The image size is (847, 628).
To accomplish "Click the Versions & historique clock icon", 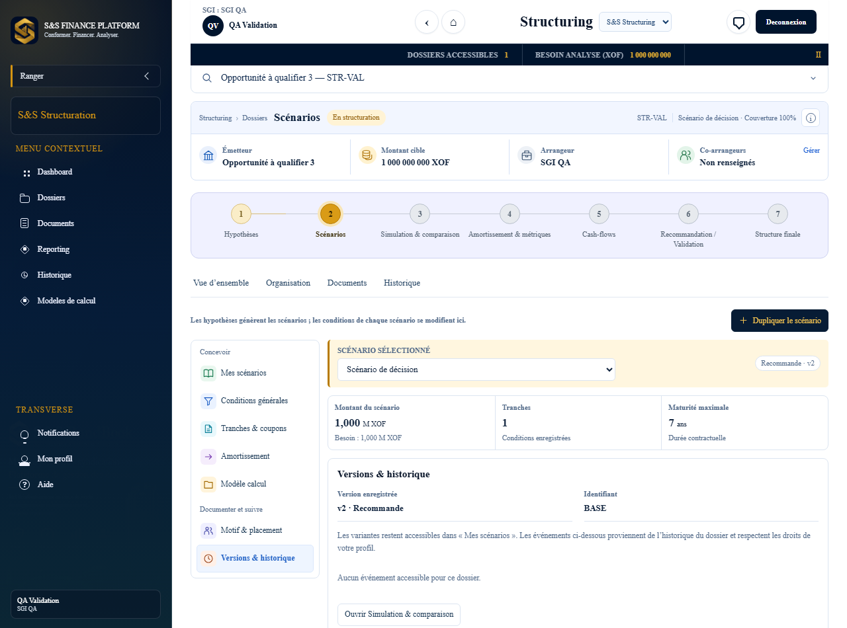I will click(x=208, y=559).
